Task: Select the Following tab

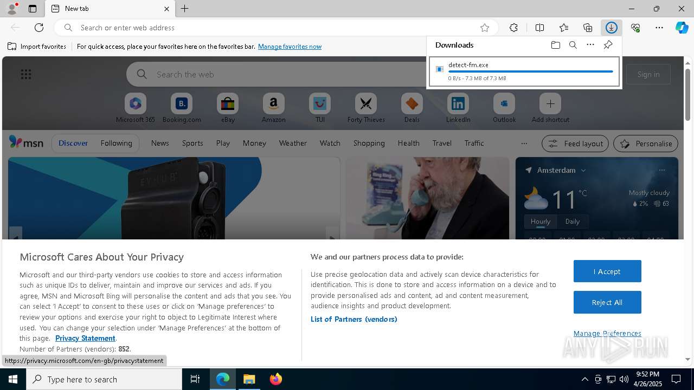Action: [116, 143]
